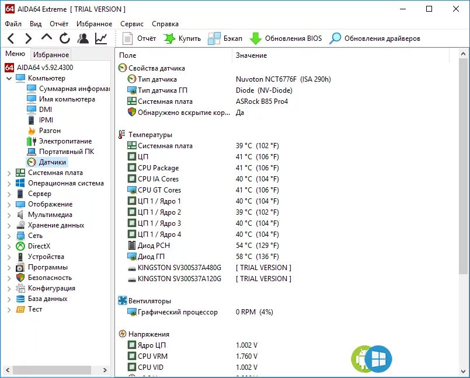Refresh data using the circular arrow icon
470x378 pixels.
click(x=64, y=38)
